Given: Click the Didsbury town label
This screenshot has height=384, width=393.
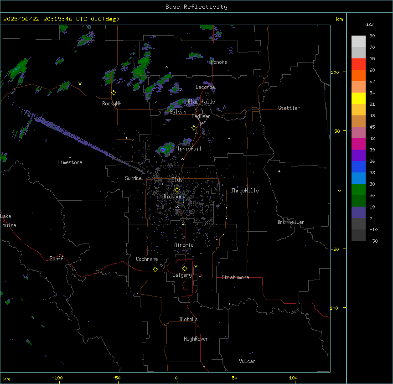Looking at the screenshot, I should [x=174, y=197].
